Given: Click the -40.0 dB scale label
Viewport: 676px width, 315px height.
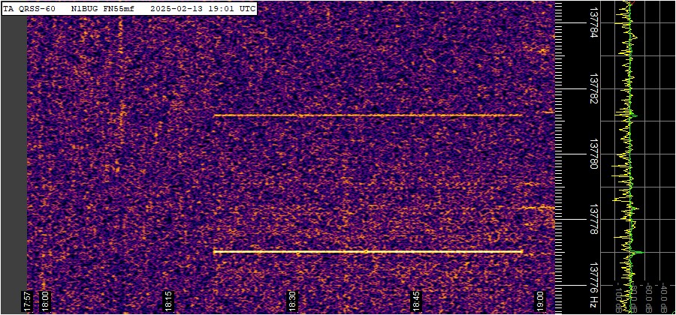Looking at the screenshot, I should coord(664,297).
